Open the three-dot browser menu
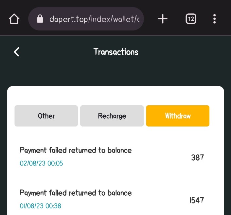This screenshot has height=215, width=231. 214,19
